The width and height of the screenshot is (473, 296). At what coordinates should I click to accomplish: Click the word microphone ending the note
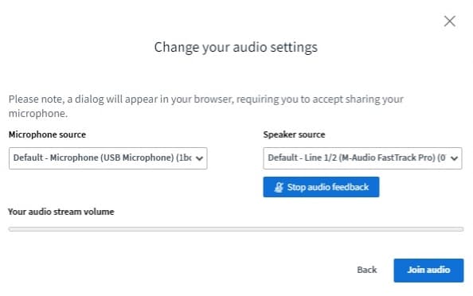38,114
